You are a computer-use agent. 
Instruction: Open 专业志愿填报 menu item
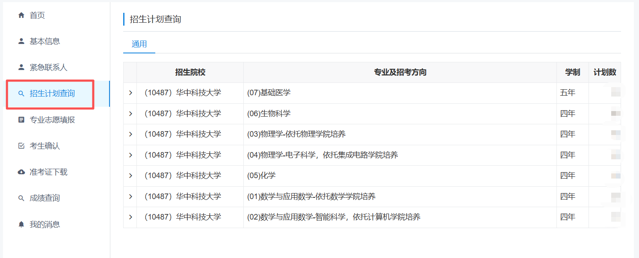click(x=52, y=120)
